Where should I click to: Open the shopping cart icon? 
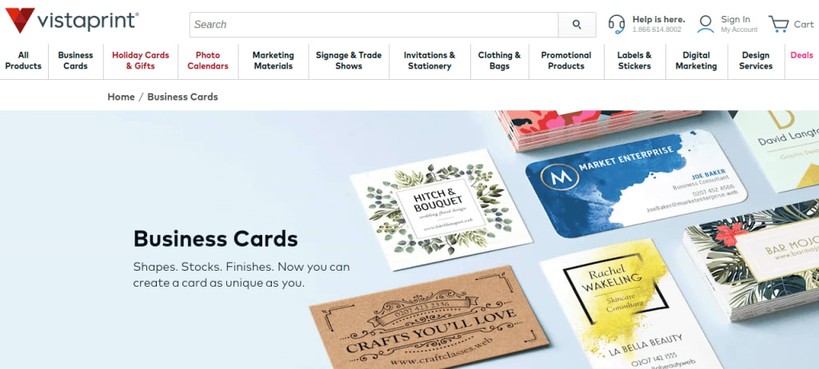(778, 24)
